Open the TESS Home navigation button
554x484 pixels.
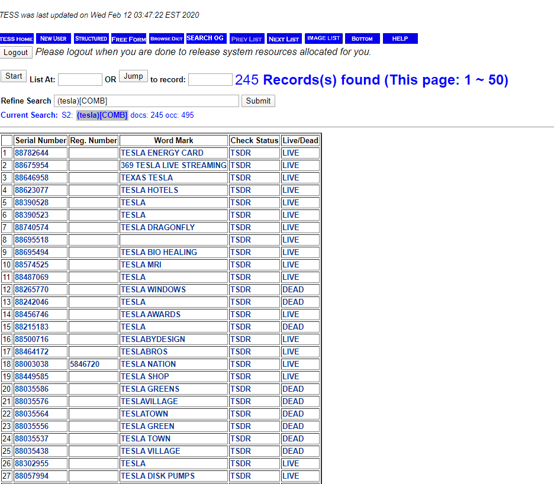point(17,38)
